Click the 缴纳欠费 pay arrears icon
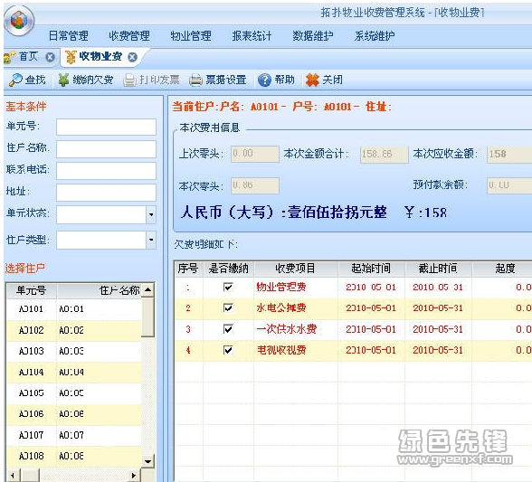 click(63, 80)
